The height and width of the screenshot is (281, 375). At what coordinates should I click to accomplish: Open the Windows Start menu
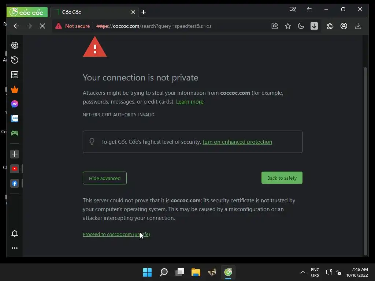point(147,272)
